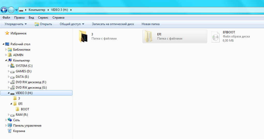
Task: Open the recent locations dropdown arrow
Action: pos(16,10)
